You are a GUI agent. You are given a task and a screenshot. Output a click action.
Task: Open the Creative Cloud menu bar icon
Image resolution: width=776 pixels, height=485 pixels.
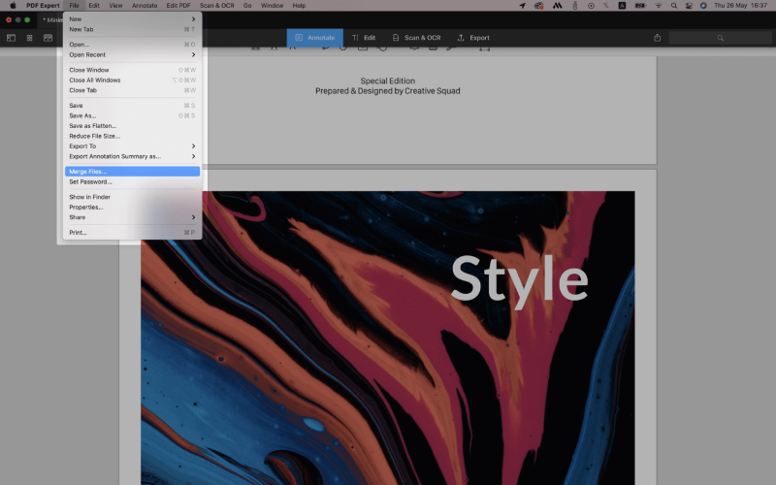point(539,6)
